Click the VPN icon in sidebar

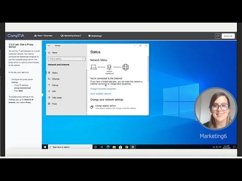pos(49,92)
